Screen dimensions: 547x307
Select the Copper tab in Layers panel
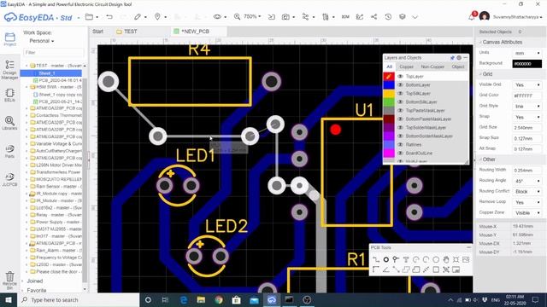407,67
